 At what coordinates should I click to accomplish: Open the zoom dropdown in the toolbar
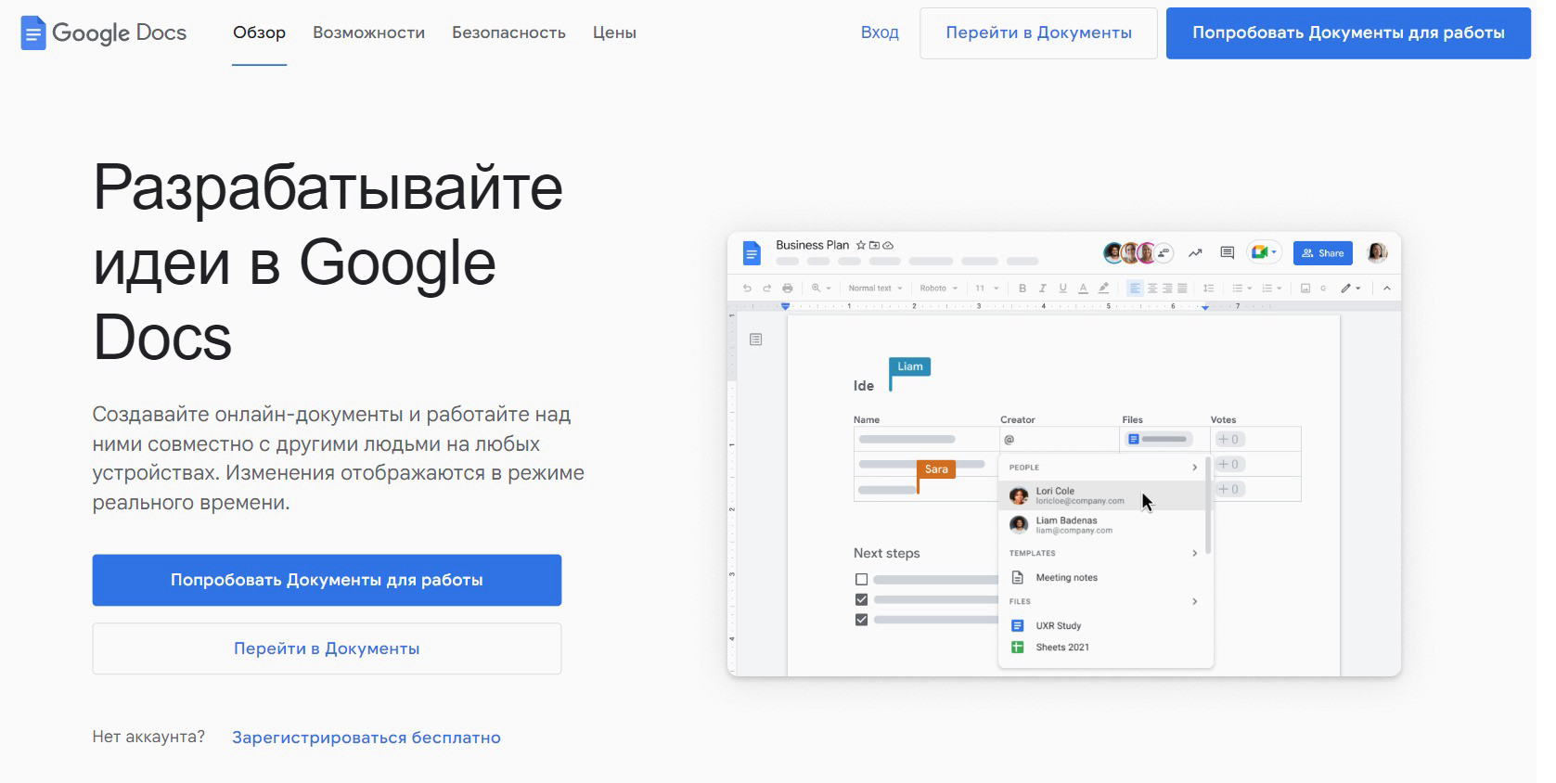tap(821, 289)
